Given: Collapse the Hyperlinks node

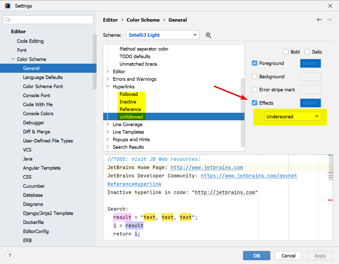Looking at the screenshot, I should pyautogui.click(x=108, y=87).
